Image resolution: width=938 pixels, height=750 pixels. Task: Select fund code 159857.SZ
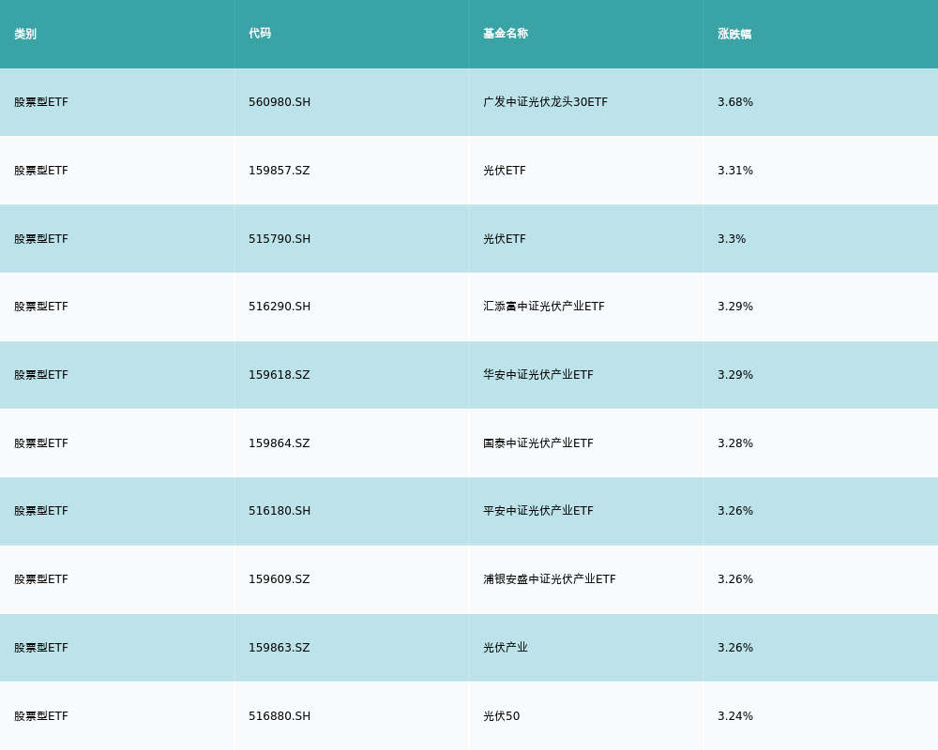(x=280, y=171)
